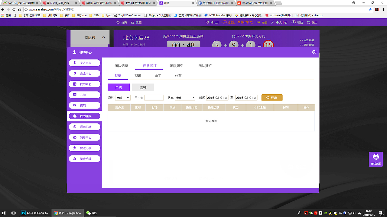This screenshot has height=217, width=387.
Task: Switch to 追号 mode
Action: 143,87
